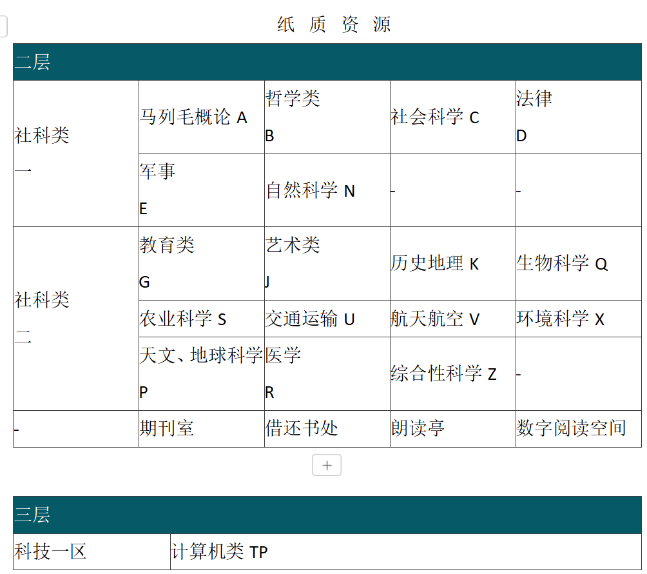
Task: Select the 二层 table header row
Action: coord(327,63)
